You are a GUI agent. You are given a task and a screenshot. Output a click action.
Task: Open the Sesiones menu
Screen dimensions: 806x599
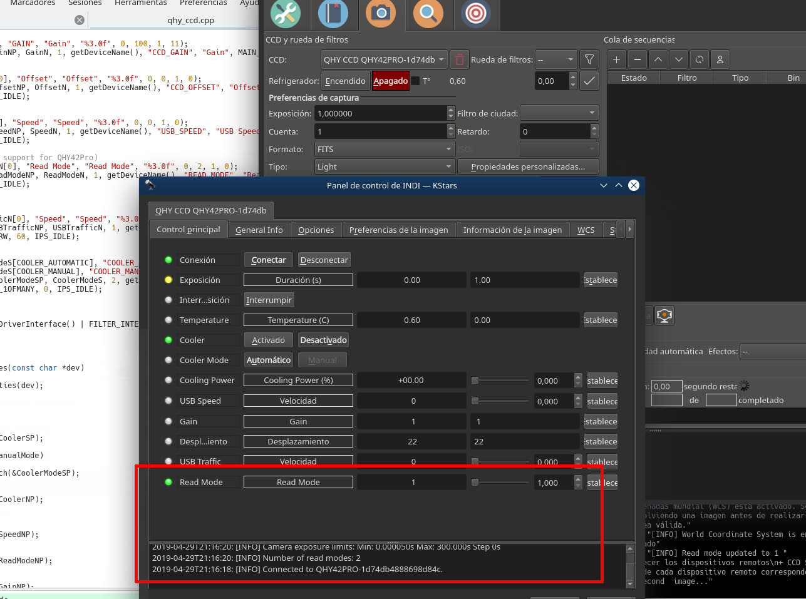[85, 3]
